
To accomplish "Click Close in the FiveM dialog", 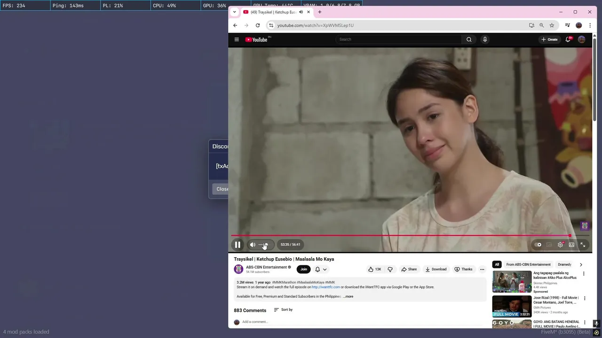I will click(x=221, y=189).
